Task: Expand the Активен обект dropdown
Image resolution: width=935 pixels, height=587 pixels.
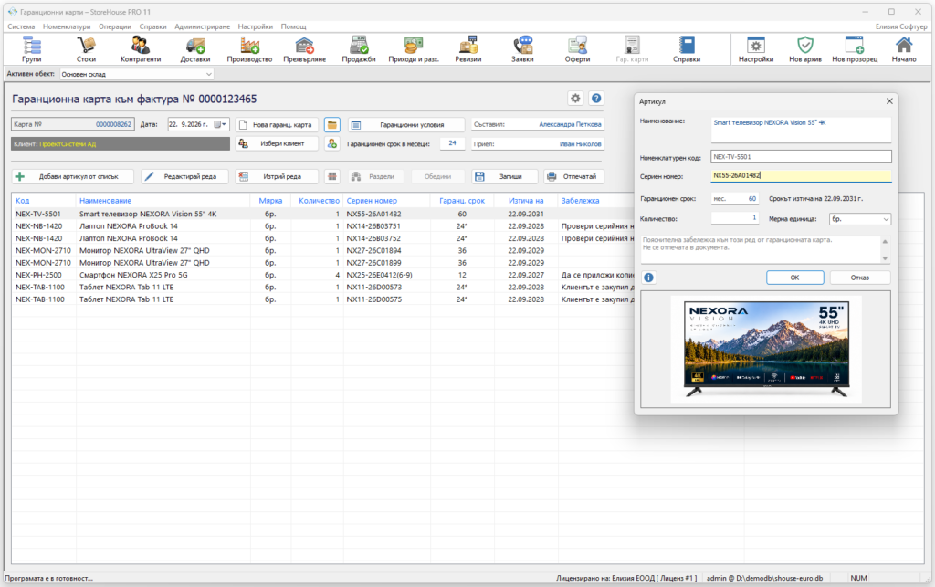Action: (x=209, y=75)
